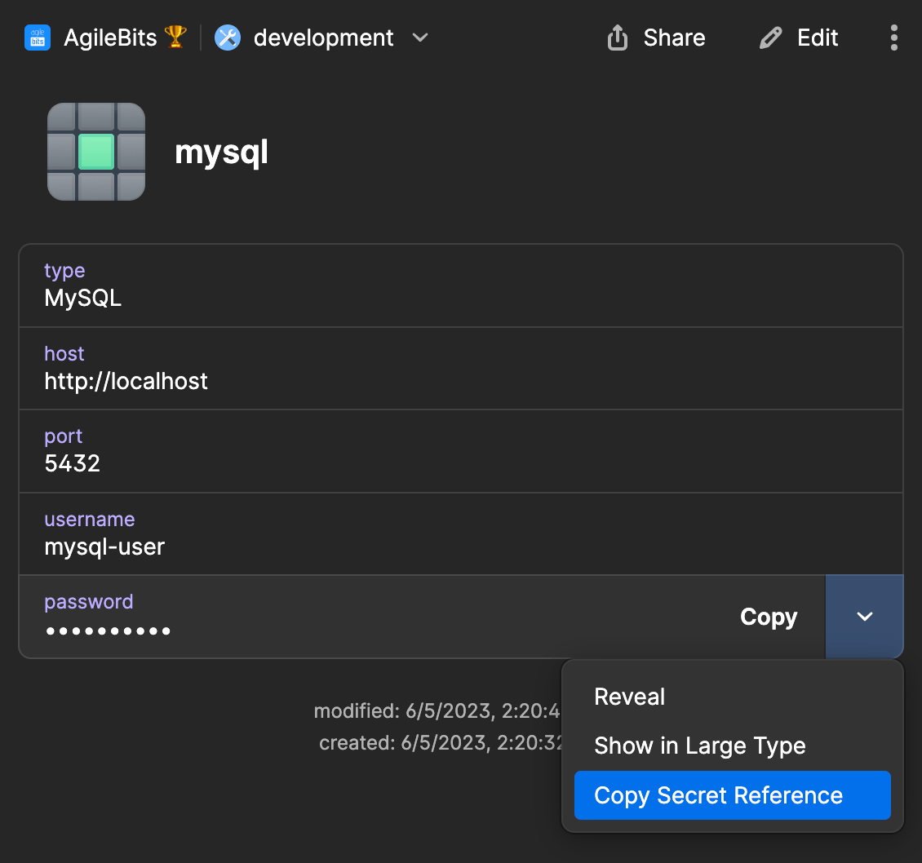Screen dimensions: 922x863
Task: Click the green square in the mysql icon
Action: pyautogui.click(x=95, y=152)
